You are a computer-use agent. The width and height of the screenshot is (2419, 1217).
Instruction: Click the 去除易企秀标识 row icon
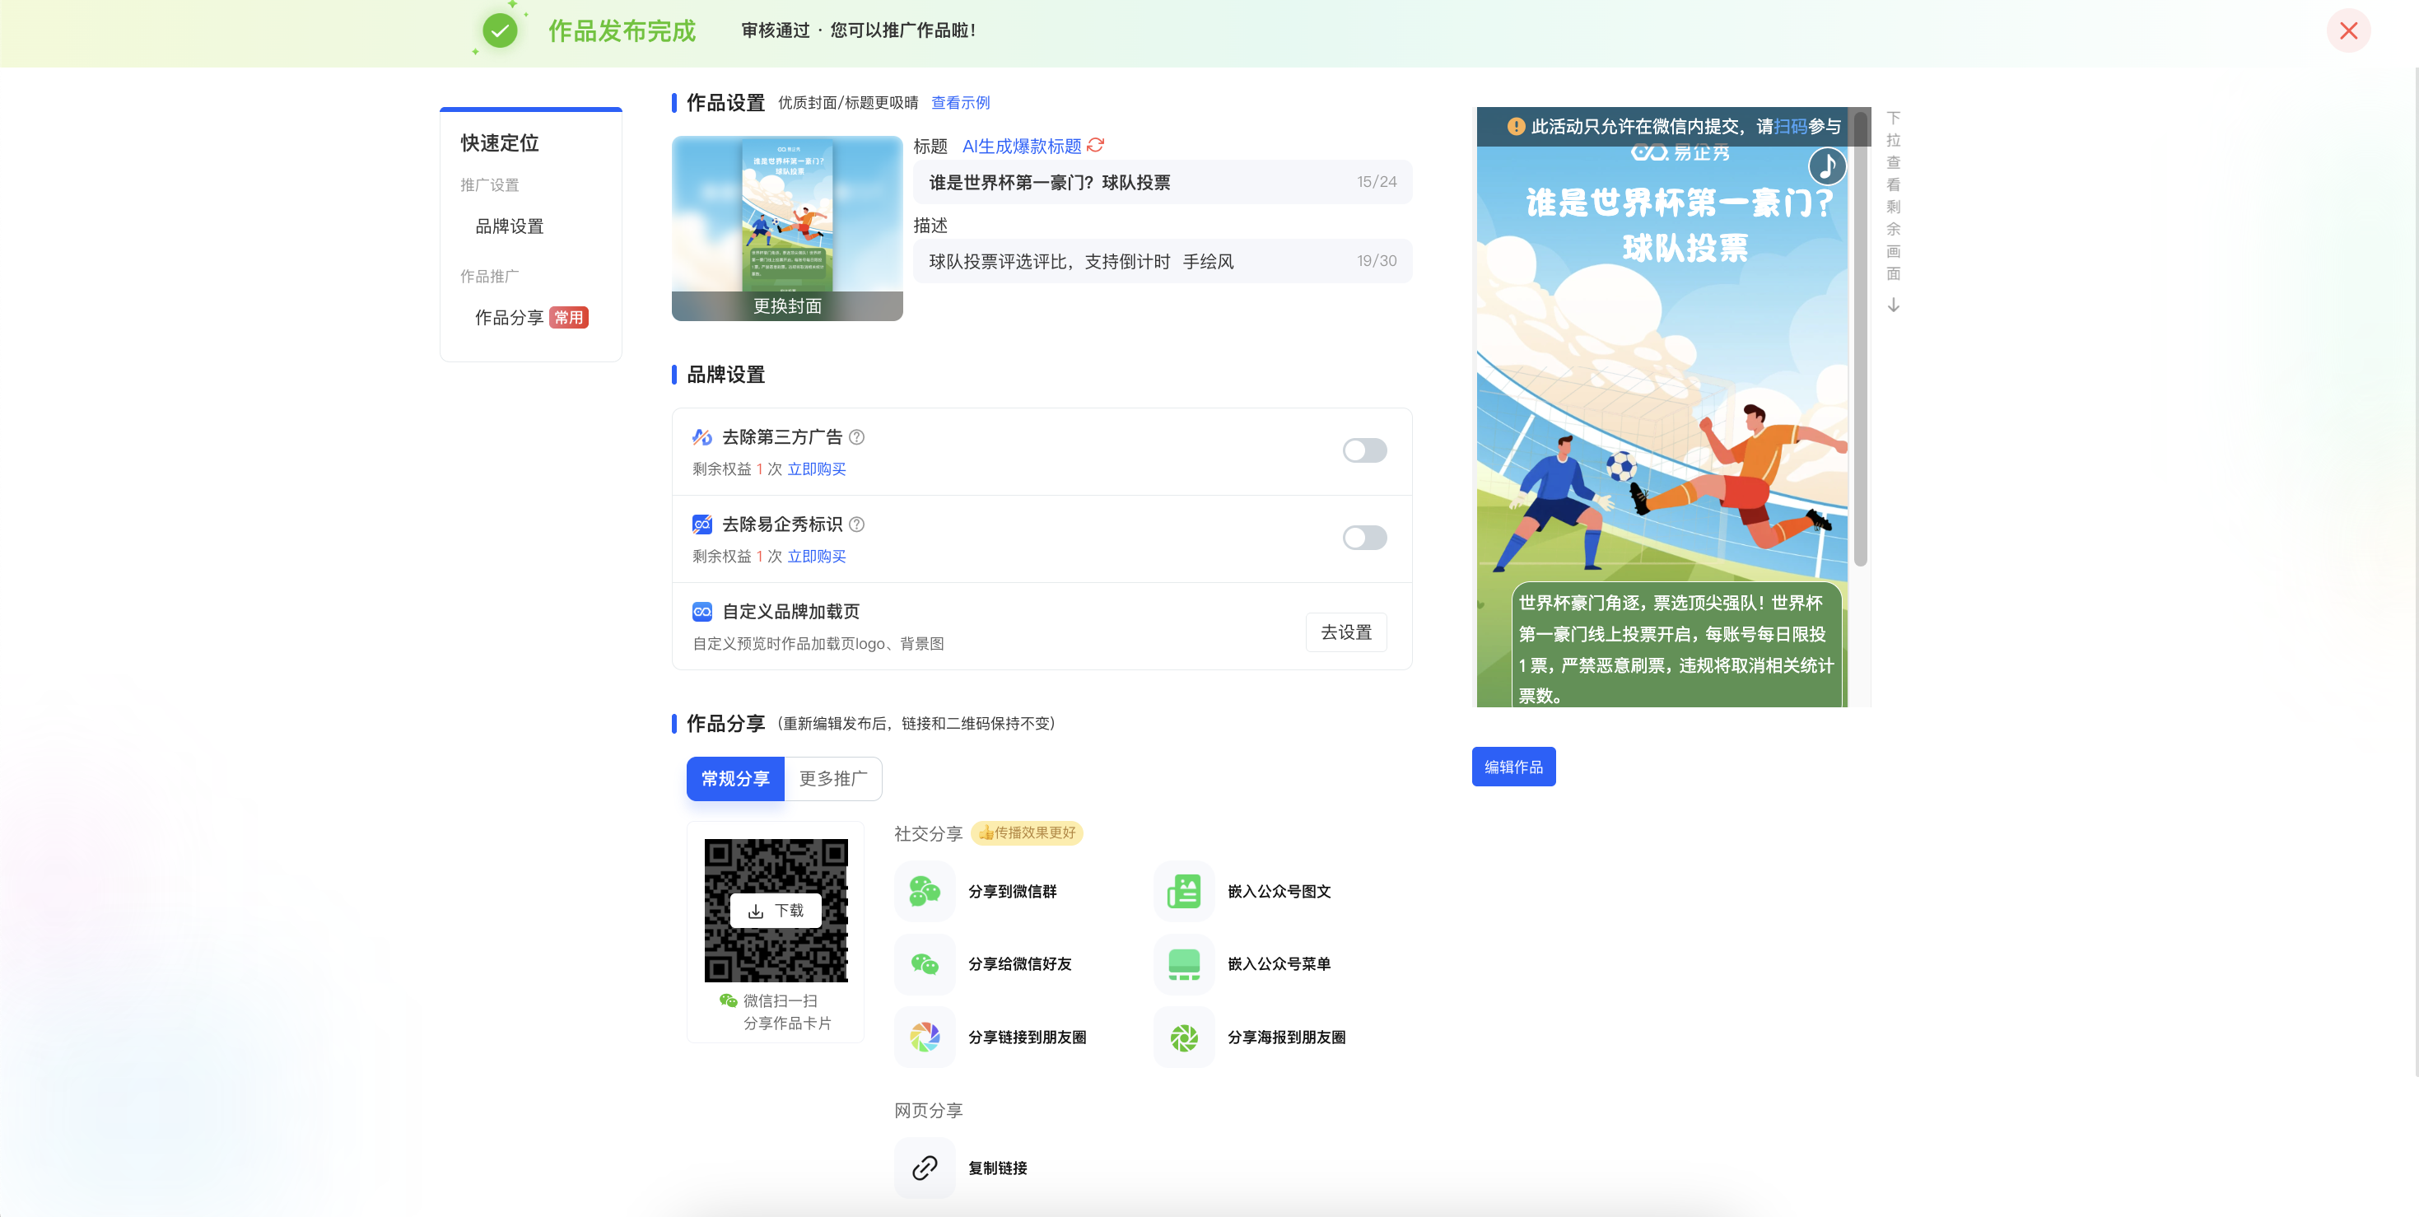coord(701,524)
